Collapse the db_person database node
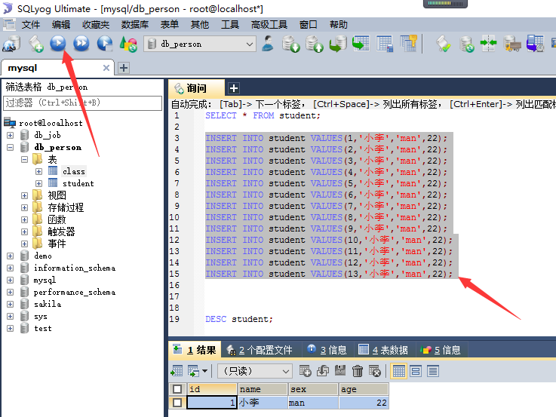This screenshot has width=556, height=417. tap(11, 147)
